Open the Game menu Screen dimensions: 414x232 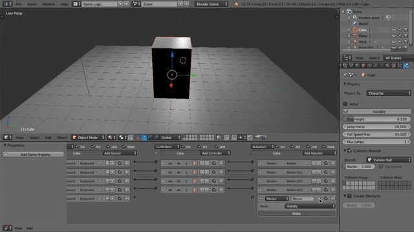tap(32, 4)
